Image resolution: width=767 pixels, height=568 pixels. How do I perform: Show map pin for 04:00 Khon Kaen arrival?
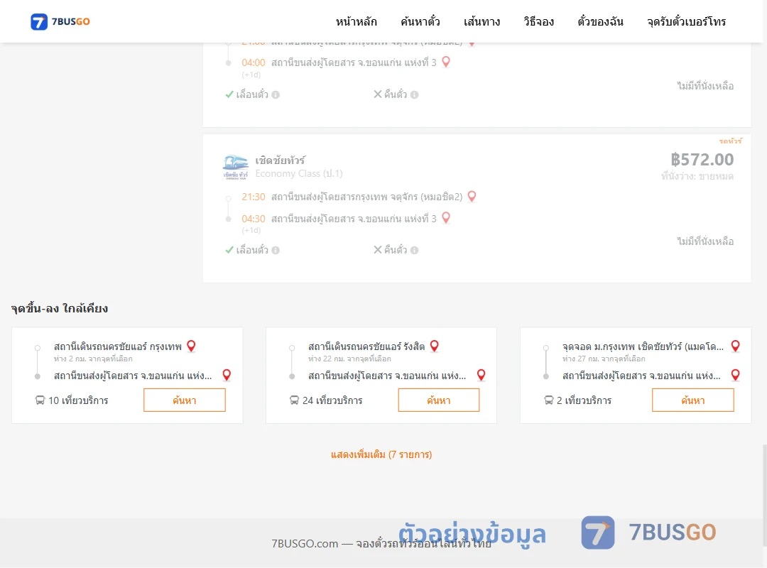(x=445, y=62)
